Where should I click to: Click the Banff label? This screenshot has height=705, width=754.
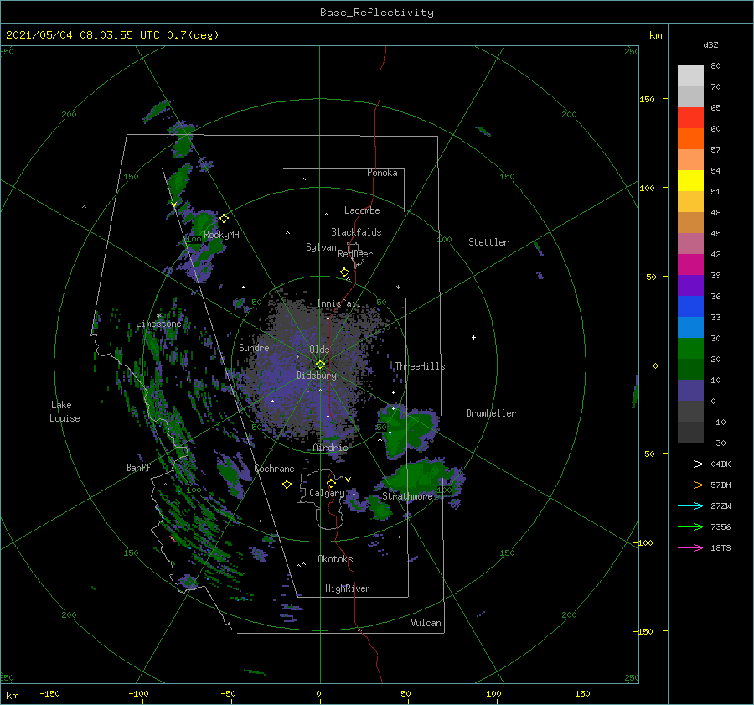138,467
